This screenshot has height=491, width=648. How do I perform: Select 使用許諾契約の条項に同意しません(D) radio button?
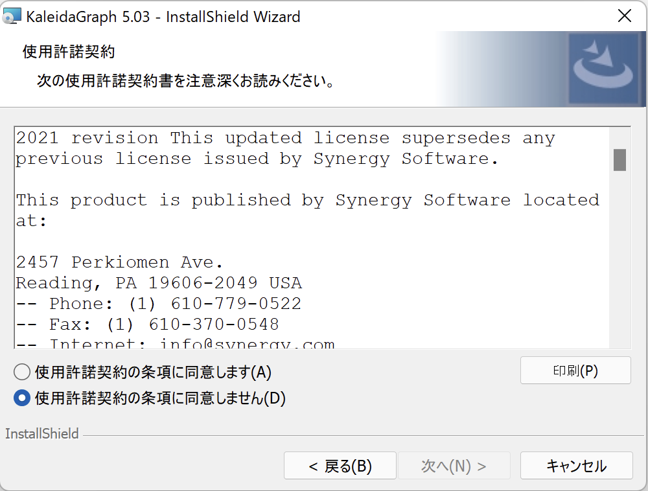pyautogui.click(x=22, y=398)
